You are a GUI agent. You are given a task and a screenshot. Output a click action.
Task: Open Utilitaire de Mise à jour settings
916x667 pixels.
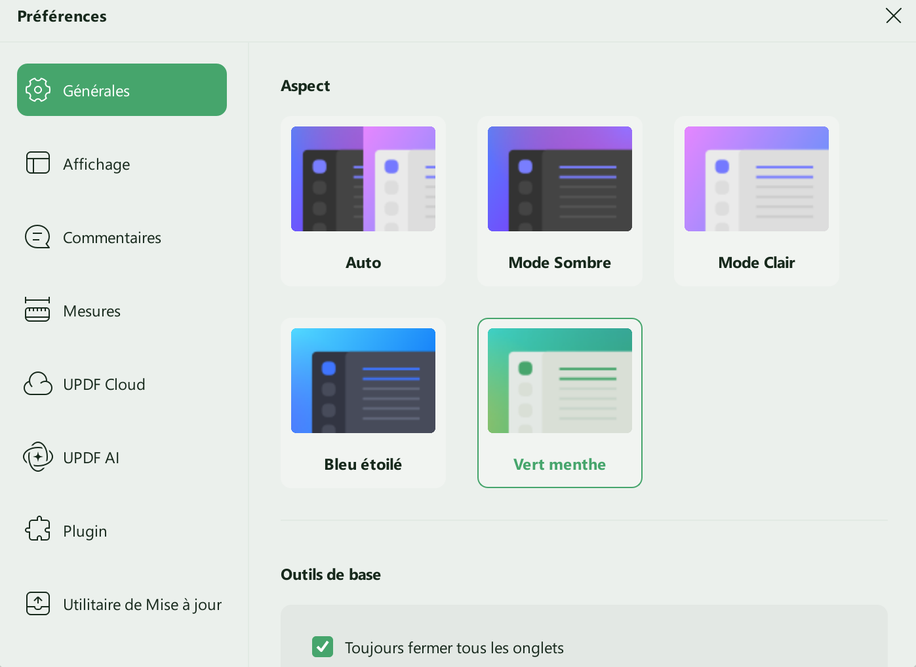[x=122, y=603]
